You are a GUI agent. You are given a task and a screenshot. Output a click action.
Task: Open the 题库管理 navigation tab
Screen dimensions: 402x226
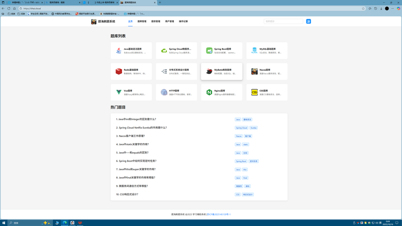[142, 21]
